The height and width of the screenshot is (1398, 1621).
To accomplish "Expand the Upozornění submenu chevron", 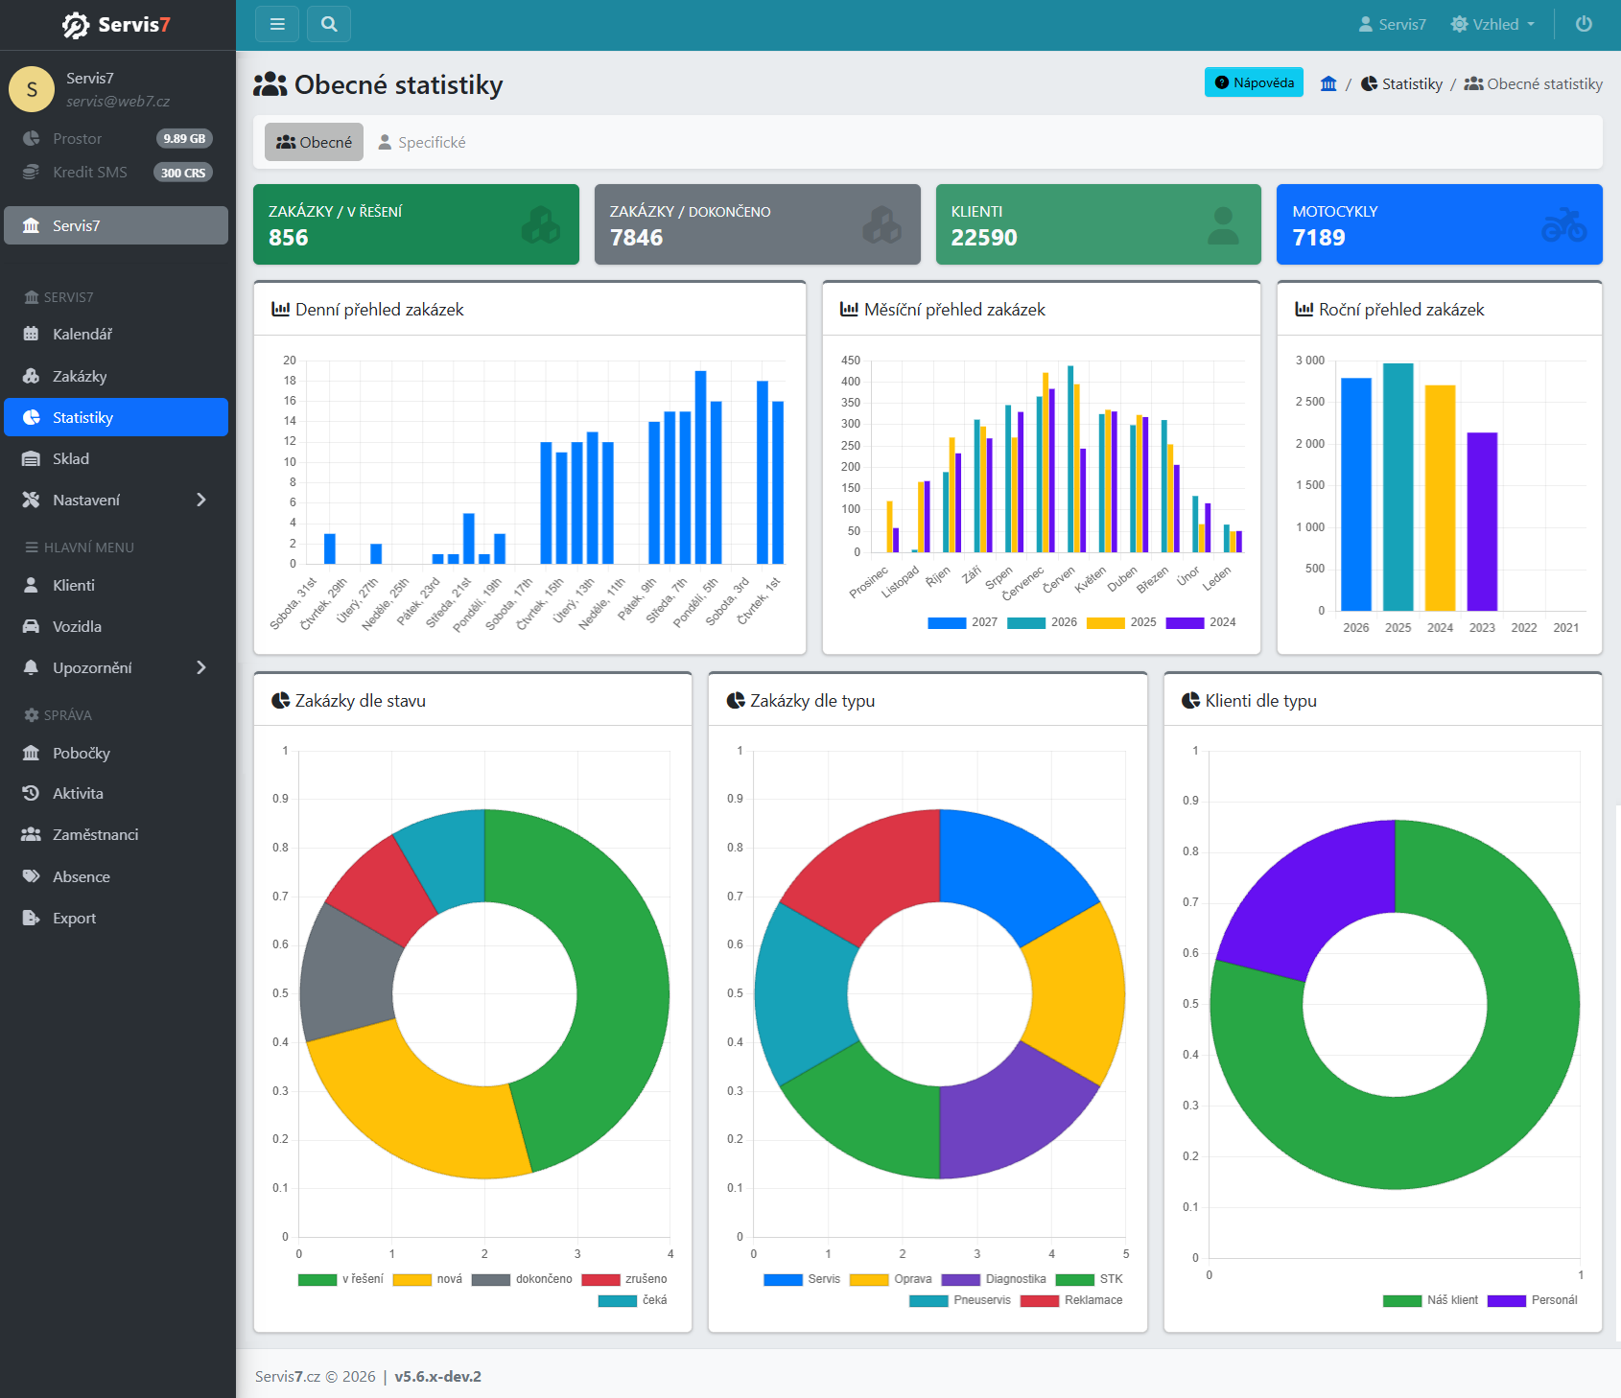I will 201,667.
